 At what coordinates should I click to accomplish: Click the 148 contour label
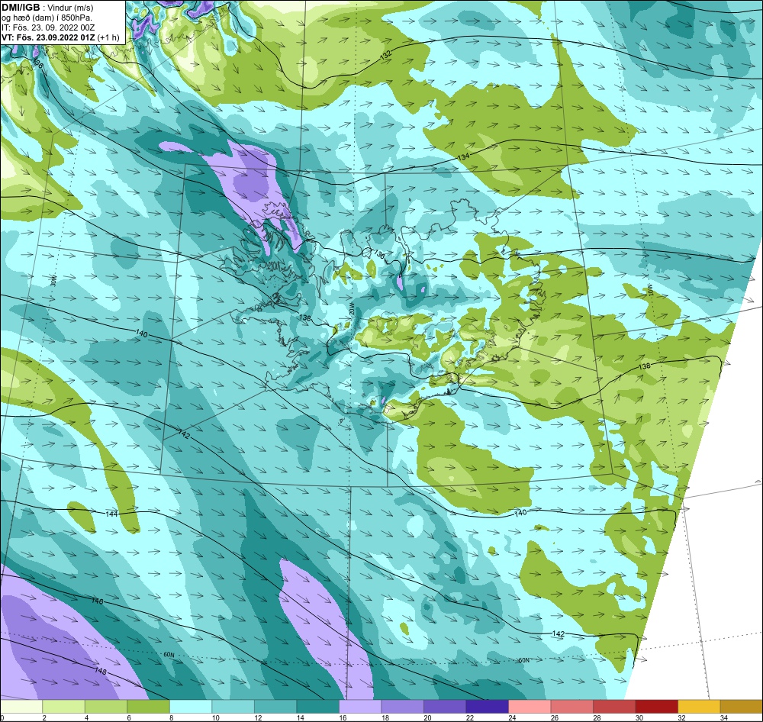click(100, 672)
